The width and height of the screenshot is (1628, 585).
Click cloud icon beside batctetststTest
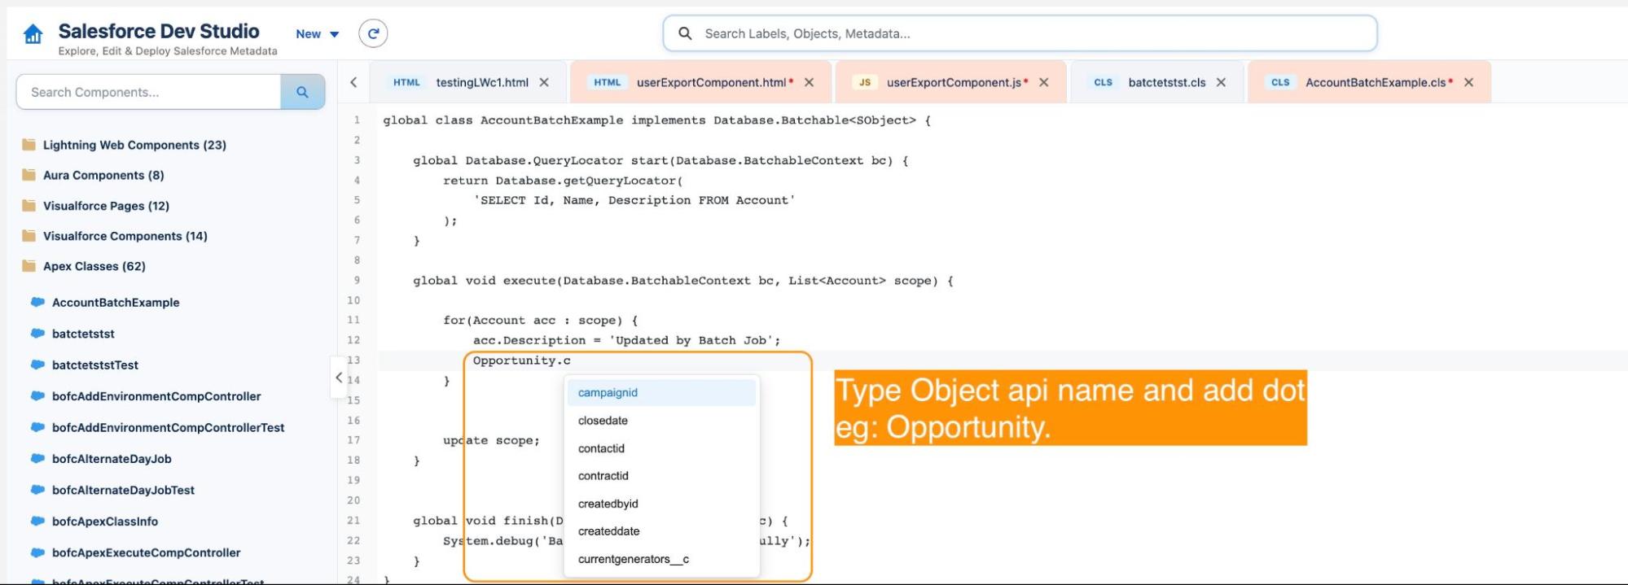37,365
